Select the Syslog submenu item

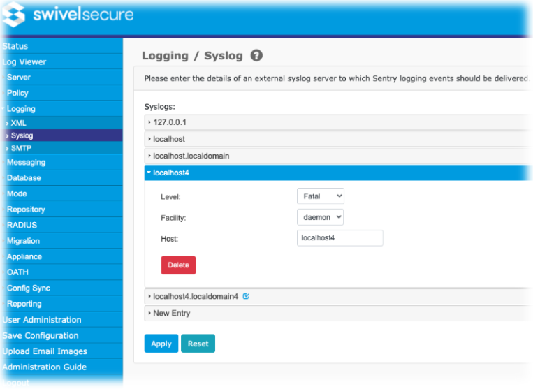coord(61,135)
